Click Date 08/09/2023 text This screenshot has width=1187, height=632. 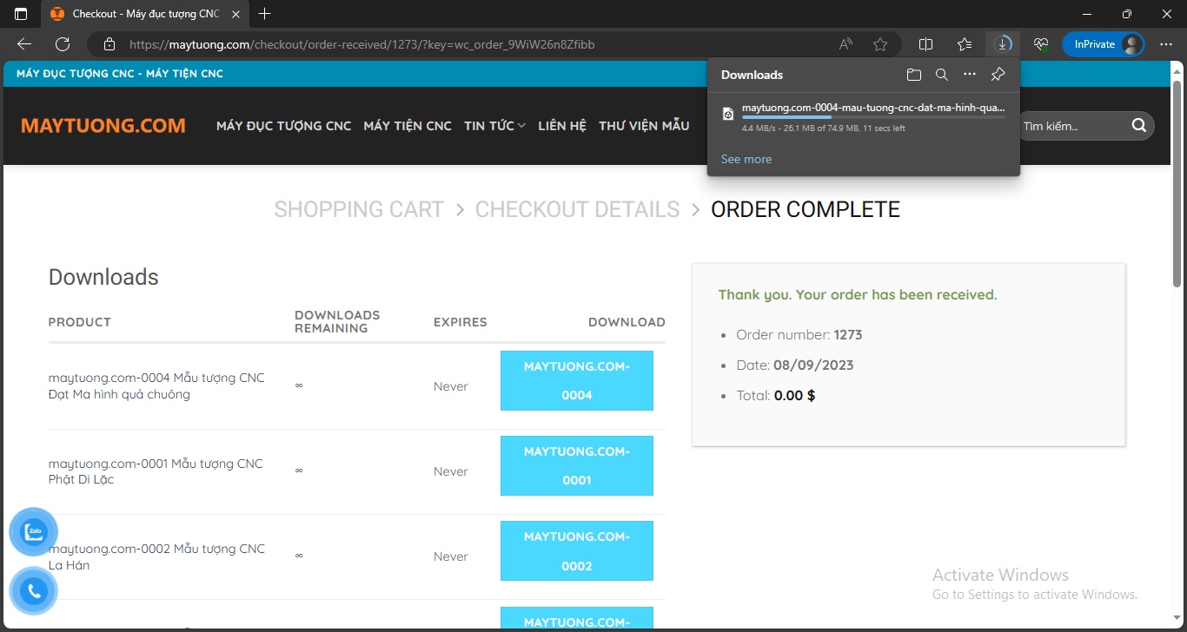[795, 365]
